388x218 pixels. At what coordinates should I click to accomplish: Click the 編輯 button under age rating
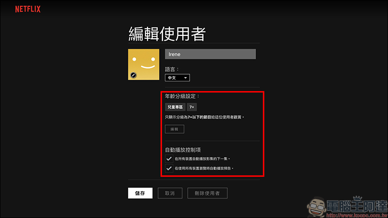point(175,129)
